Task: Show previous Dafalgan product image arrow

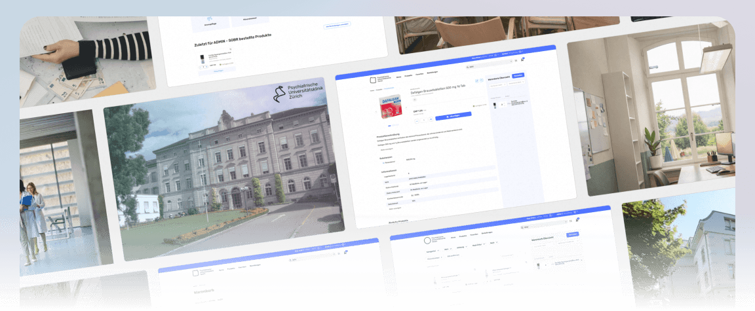Action: pos(376,111)
